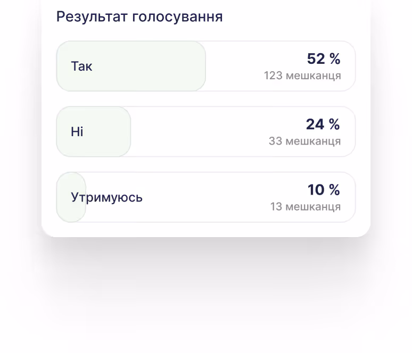Click empty part of 'Ні' result bar
The width and height of the screenshot is (412, 353).
[197, 132]
